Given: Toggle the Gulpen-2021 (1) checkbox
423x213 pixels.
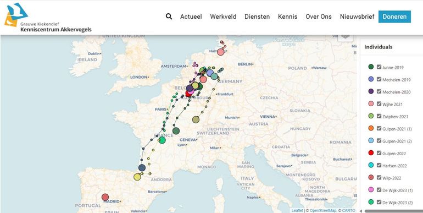Looking at the screenshot, I should click(x=379, y=128).
